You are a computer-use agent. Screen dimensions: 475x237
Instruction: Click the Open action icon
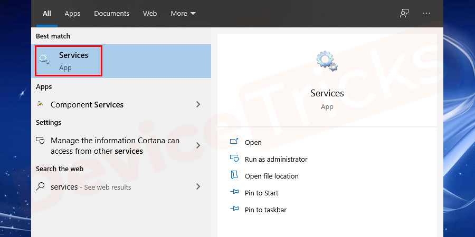[234, 142]
